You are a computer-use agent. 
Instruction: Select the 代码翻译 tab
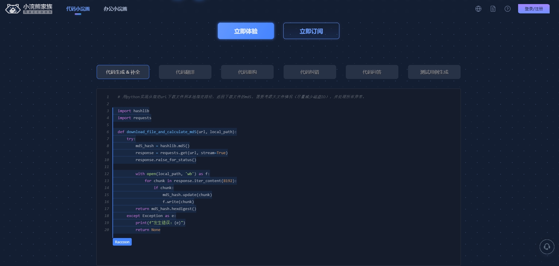(185, 72)
